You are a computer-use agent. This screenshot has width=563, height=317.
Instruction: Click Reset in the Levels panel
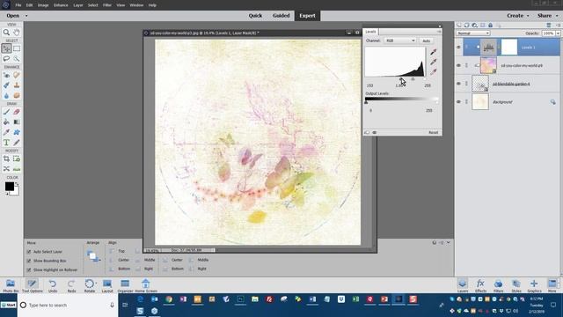click(434, 133)
